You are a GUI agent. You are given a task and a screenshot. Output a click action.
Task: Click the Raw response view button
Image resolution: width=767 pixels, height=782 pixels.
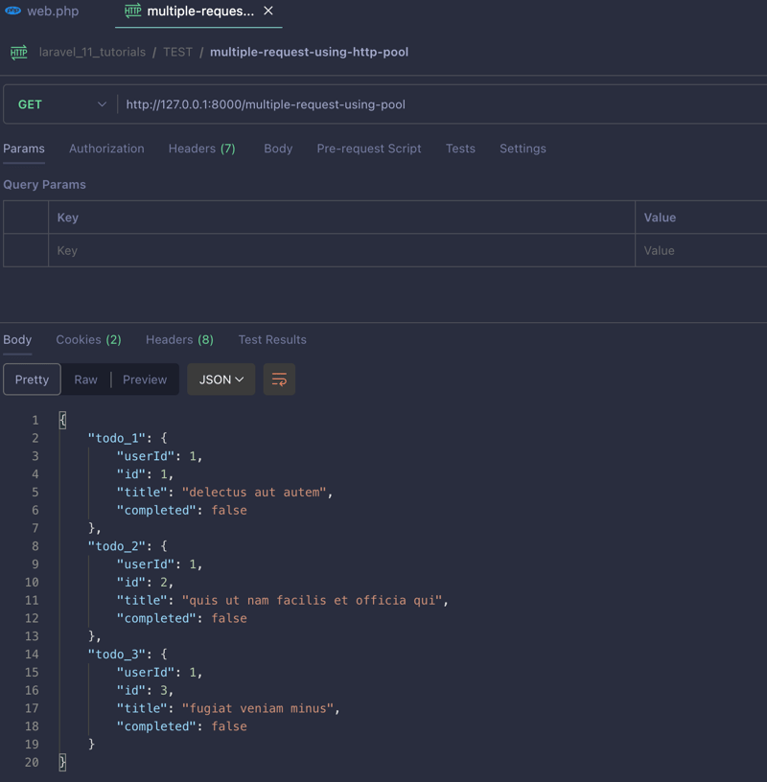click(85, 379)
